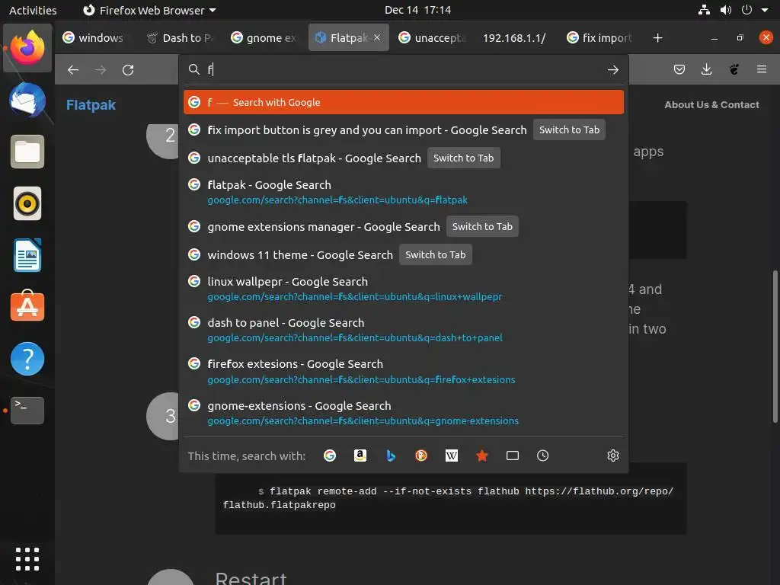Image resolution: width=780 pixels, height=585 pixels.
Task: Select firefox extesions suggestion
Action: pyautogui.click(x=404, y=372)
